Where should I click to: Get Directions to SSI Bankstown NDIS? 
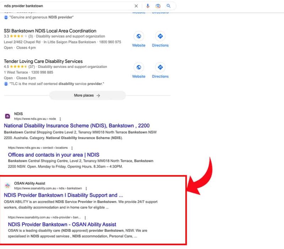[160, 36]
